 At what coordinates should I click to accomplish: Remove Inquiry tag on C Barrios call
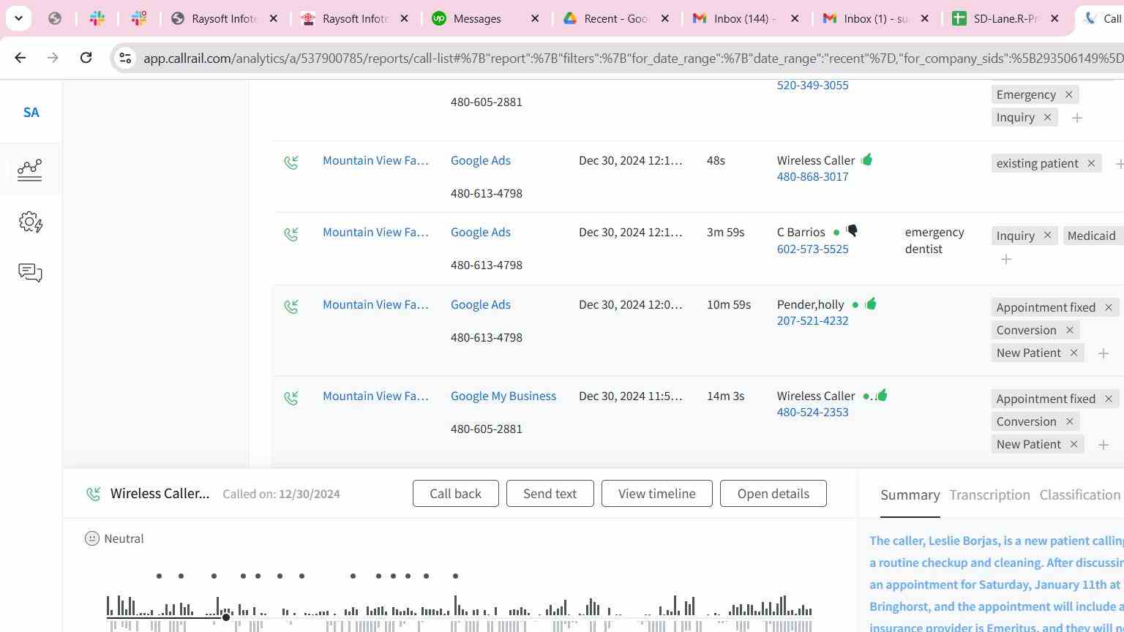1047,235
